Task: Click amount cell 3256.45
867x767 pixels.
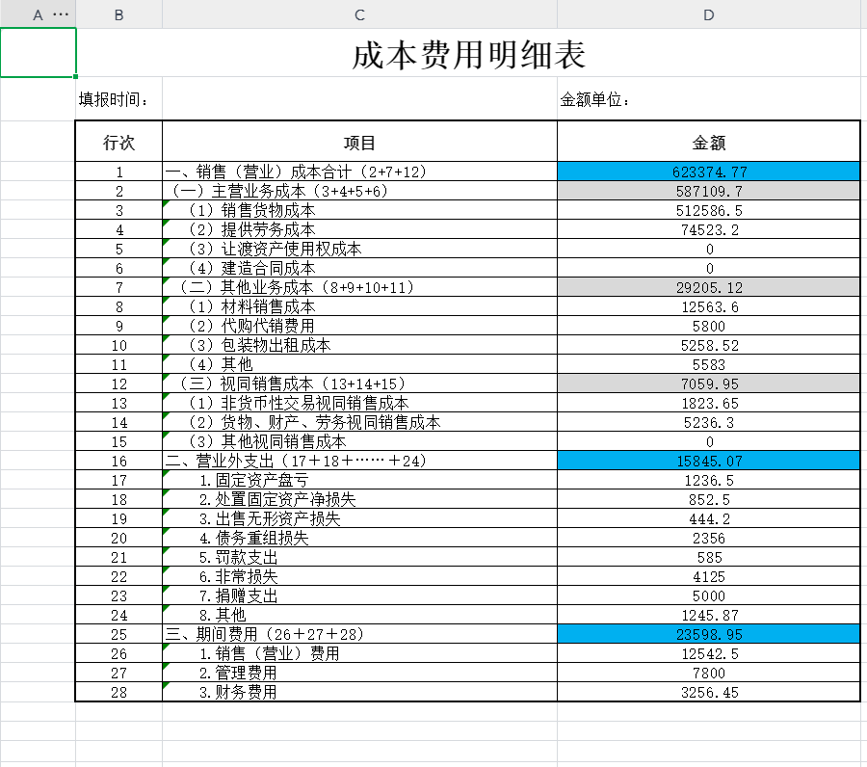Action: (x=709, y=692)
